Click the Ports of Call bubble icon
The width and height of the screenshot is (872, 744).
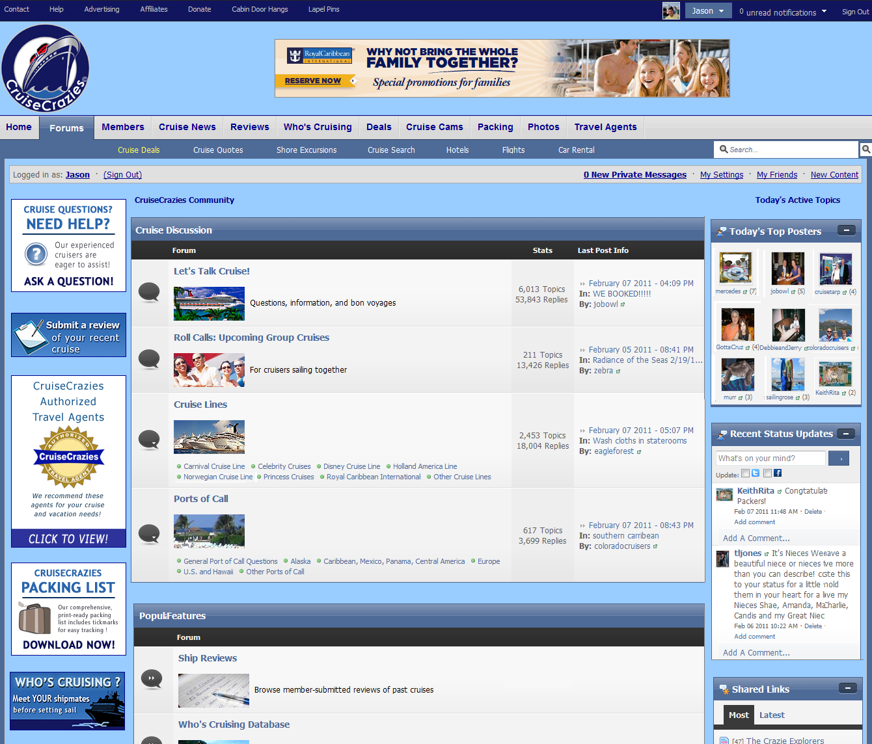tap(149, 534)
